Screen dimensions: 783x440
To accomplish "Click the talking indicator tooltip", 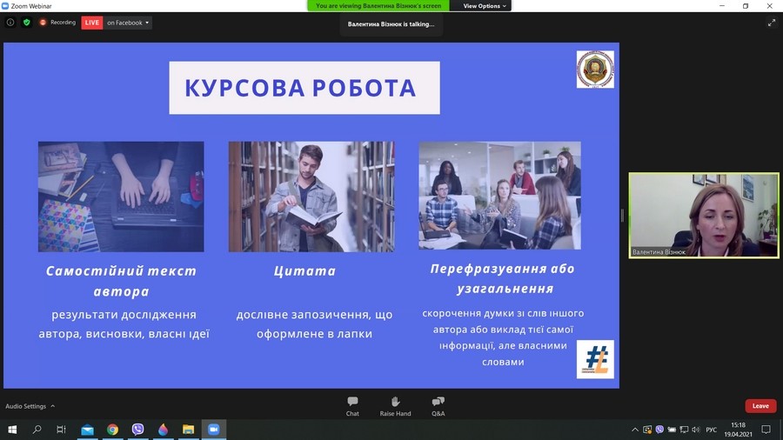I will pyautogui.click(x=391, y=24).
